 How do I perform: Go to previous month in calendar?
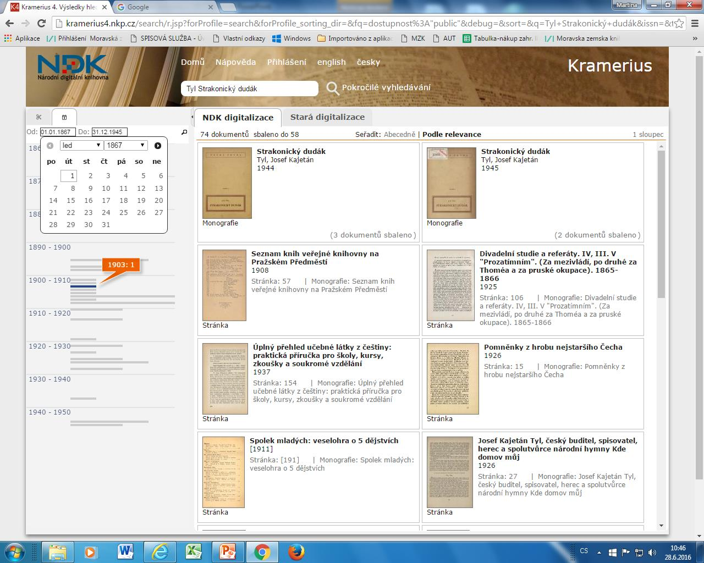pos(50,146)
